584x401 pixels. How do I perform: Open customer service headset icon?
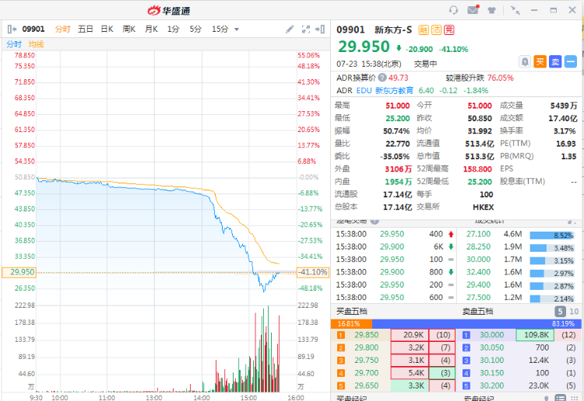click(453, 10)
